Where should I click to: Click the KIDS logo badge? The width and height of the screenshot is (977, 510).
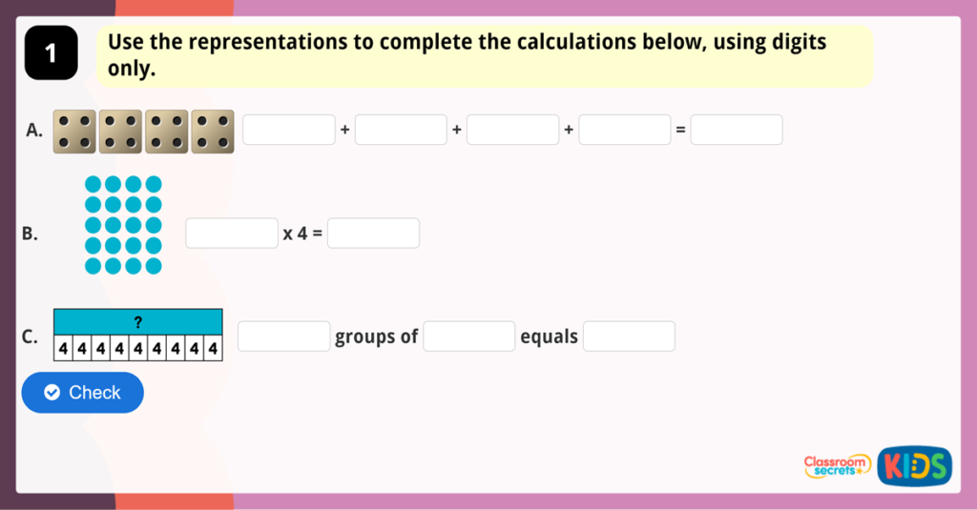[x=914, y=466]
